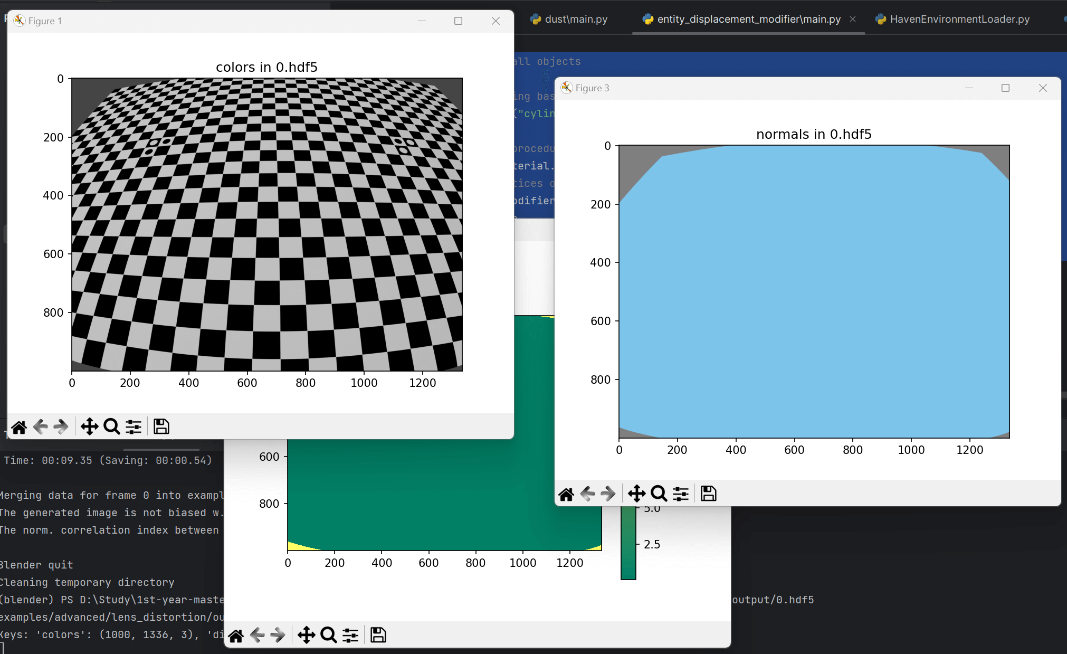The height and width of the screenshot is (654, 1067).
Task: Click Home icon in Figure 1 toolbar
Action: point(19,426)
